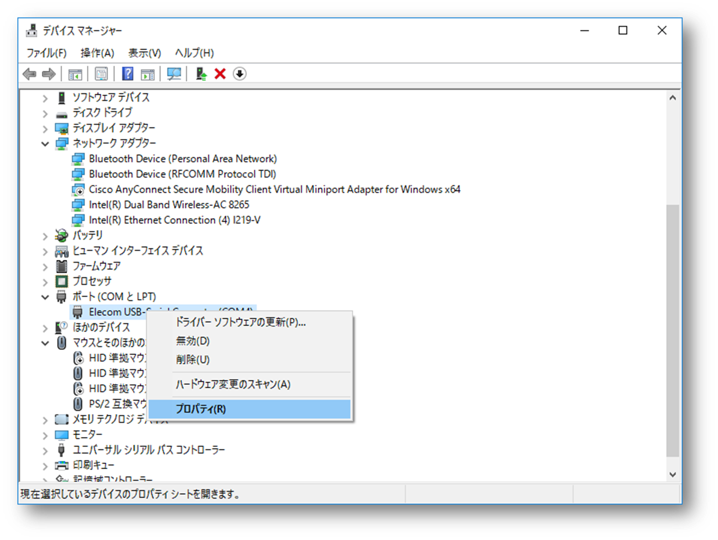Click the monitor category icon

pos(62,434)
